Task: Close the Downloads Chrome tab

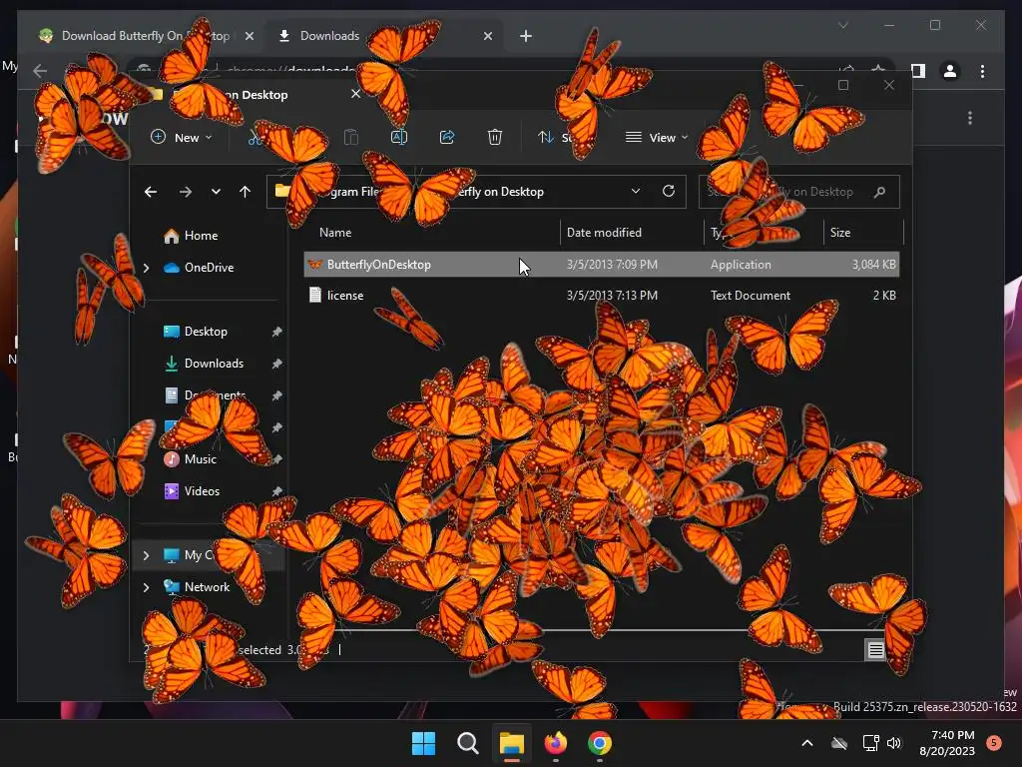Action: [x=487, y=36]
